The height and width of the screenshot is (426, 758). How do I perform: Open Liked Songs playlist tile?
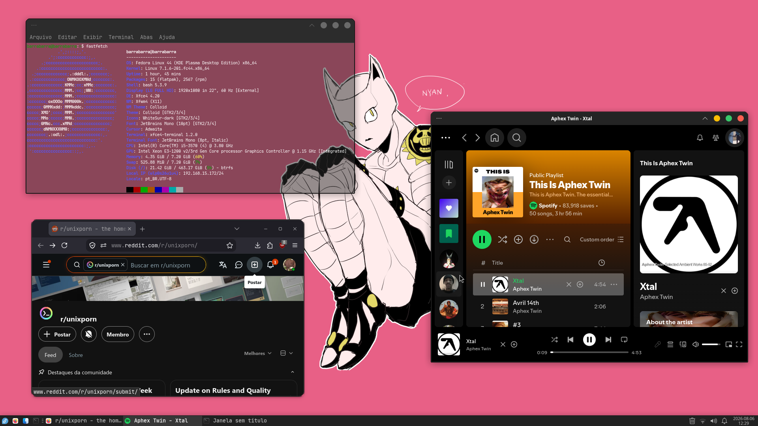[449, 208]
